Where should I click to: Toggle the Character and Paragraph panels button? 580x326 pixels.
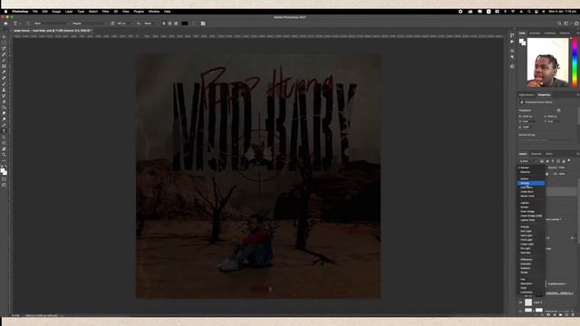point(203,24)
